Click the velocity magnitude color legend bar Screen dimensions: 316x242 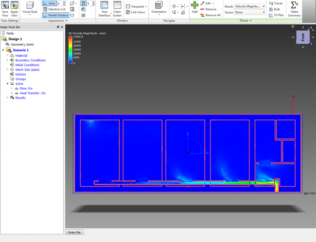click(x=70, y=50)
